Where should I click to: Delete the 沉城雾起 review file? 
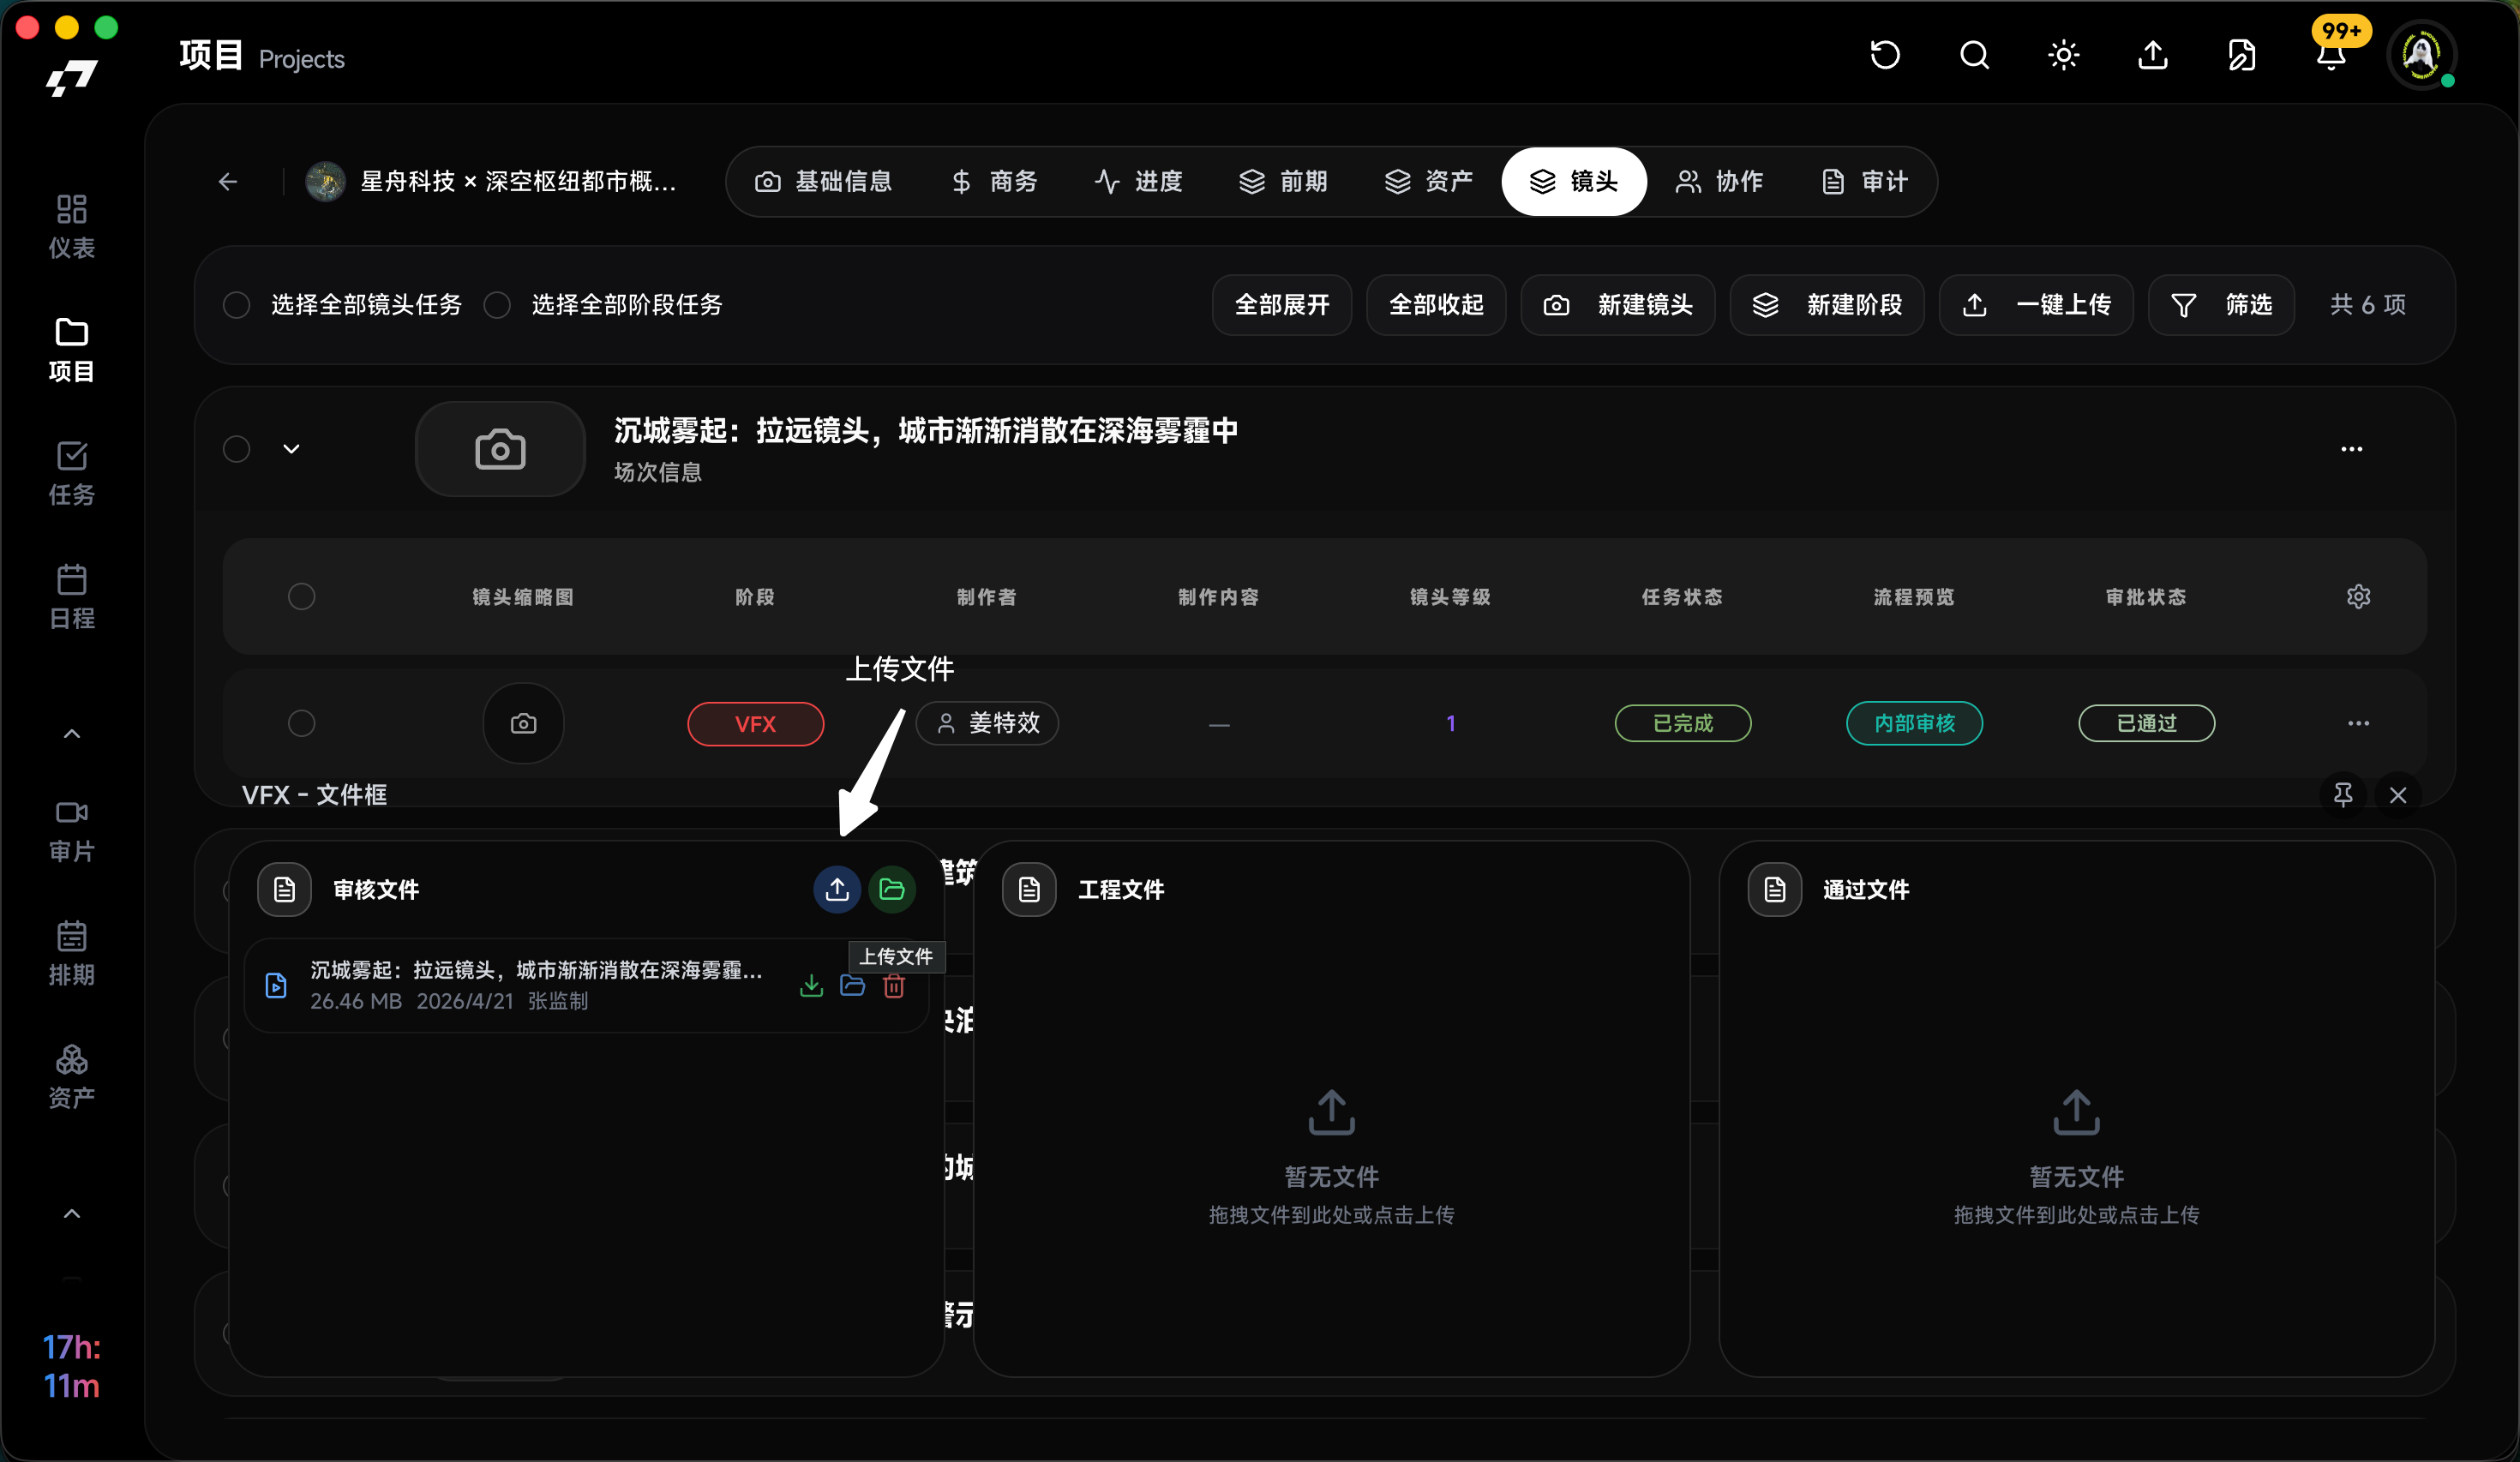click(x=894, y=986)
